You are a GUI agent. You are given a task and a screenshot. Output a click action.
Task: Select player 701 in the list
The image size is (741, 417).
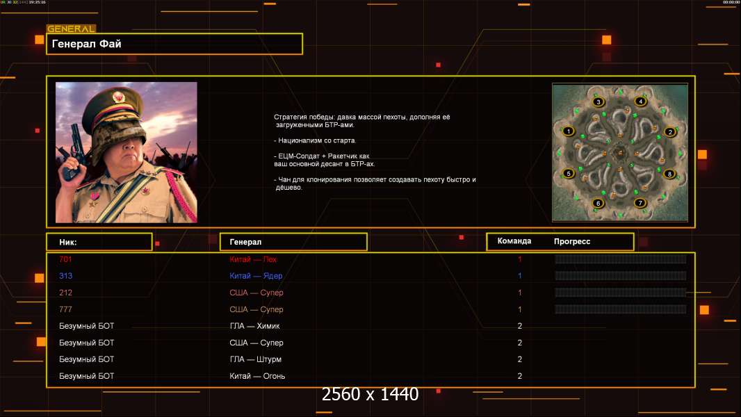[65, 259]
